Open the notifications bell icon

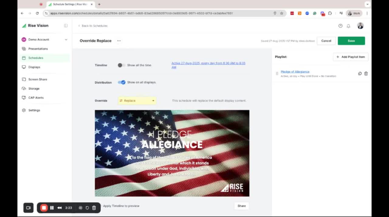coord(348,26)
